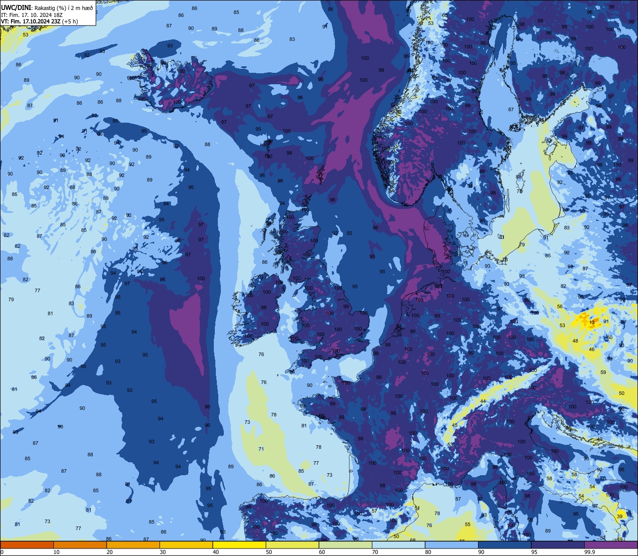This screenshot has height=556, width=638.
Task: Click the legend tick label '80'
Action: point(428,552)
